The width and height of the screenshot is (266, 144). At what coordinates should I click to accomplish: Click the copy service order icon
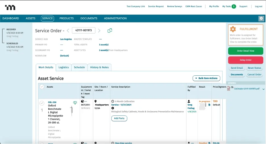pos(110,31)
